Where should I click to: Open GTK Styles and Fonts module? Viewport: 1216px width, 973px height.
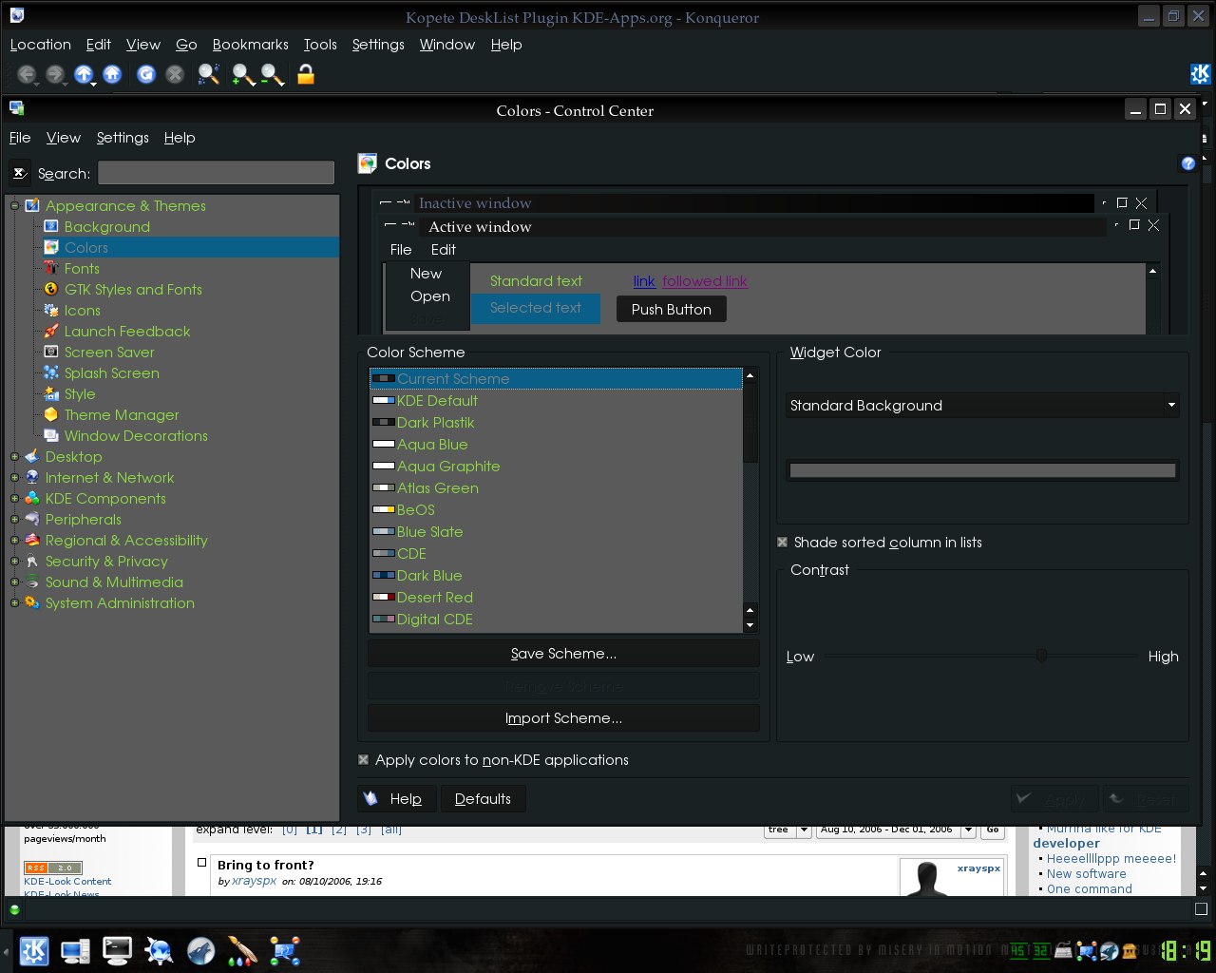click(133, 289)
